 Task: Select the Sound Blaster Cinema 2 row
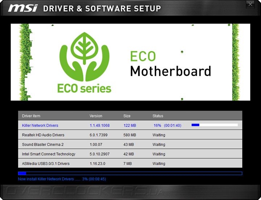pos(130,144)
